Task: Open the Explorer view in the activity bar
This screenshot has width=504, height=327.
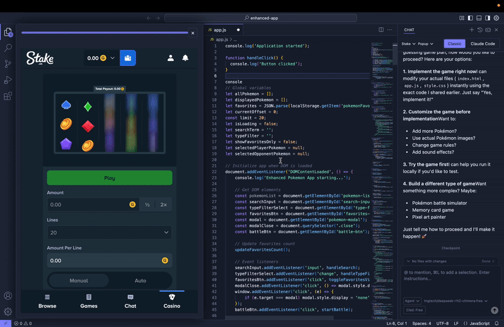Action: point(8,32)
